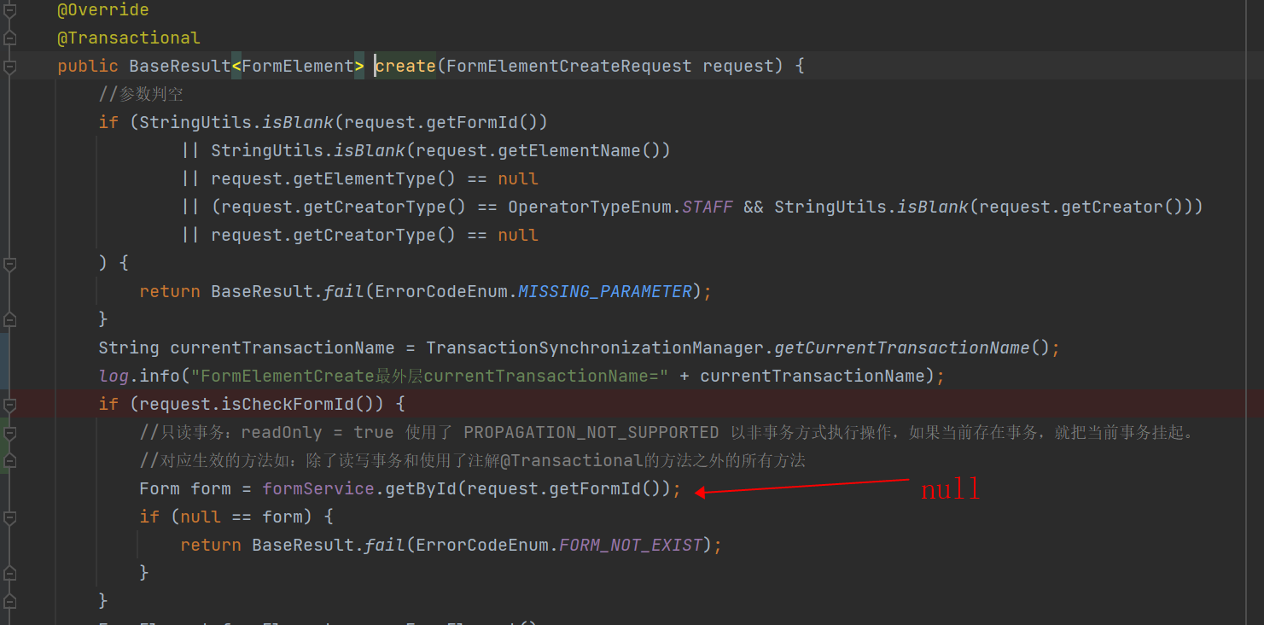Click the blue modified-lines gutter marker
This screenshot has height=625, width=1264.
point(4,361)
